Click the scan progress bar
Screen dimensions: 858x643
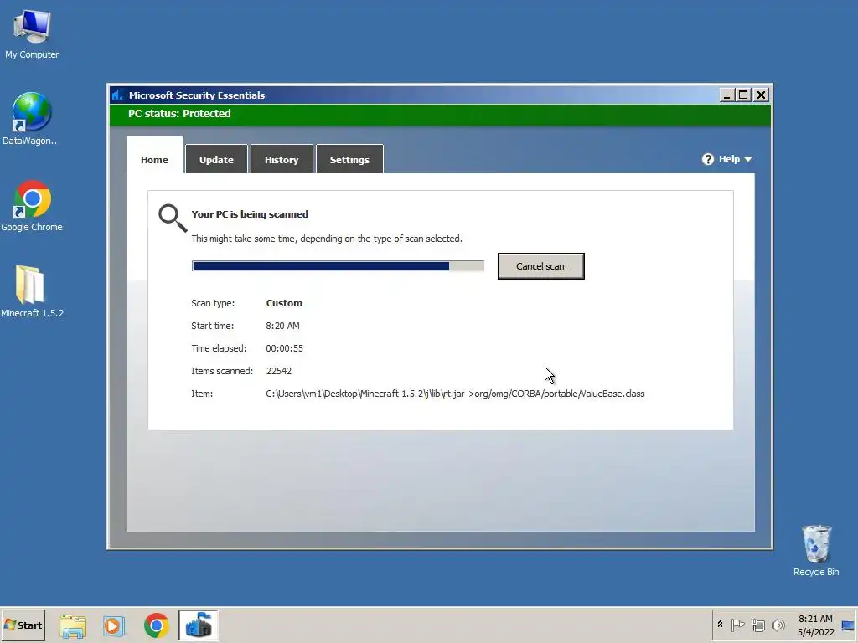(338, 266)
